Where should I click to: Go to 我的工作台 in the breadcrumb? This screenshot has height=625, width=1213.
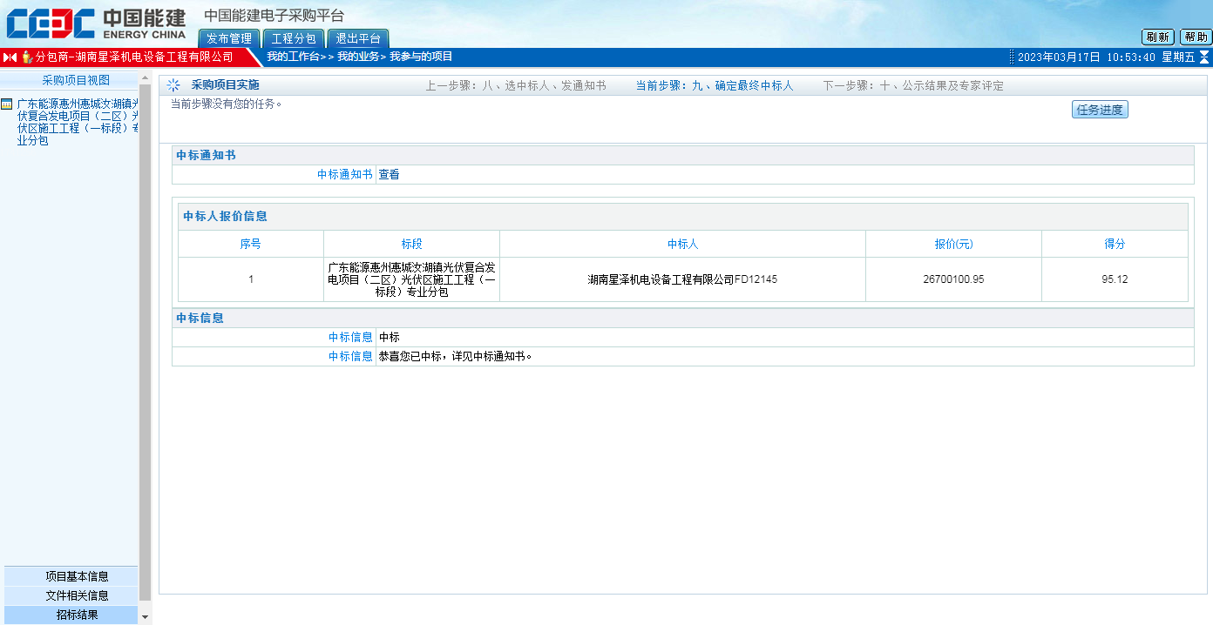[x=292, y=57]
